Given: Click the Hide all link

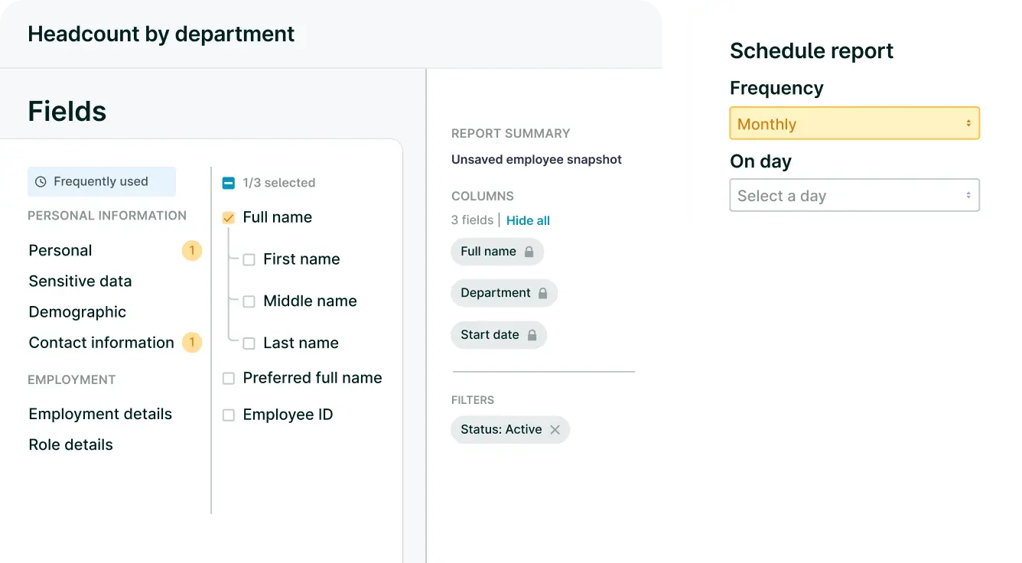Looking at the screenshot, I should (528, 220).
